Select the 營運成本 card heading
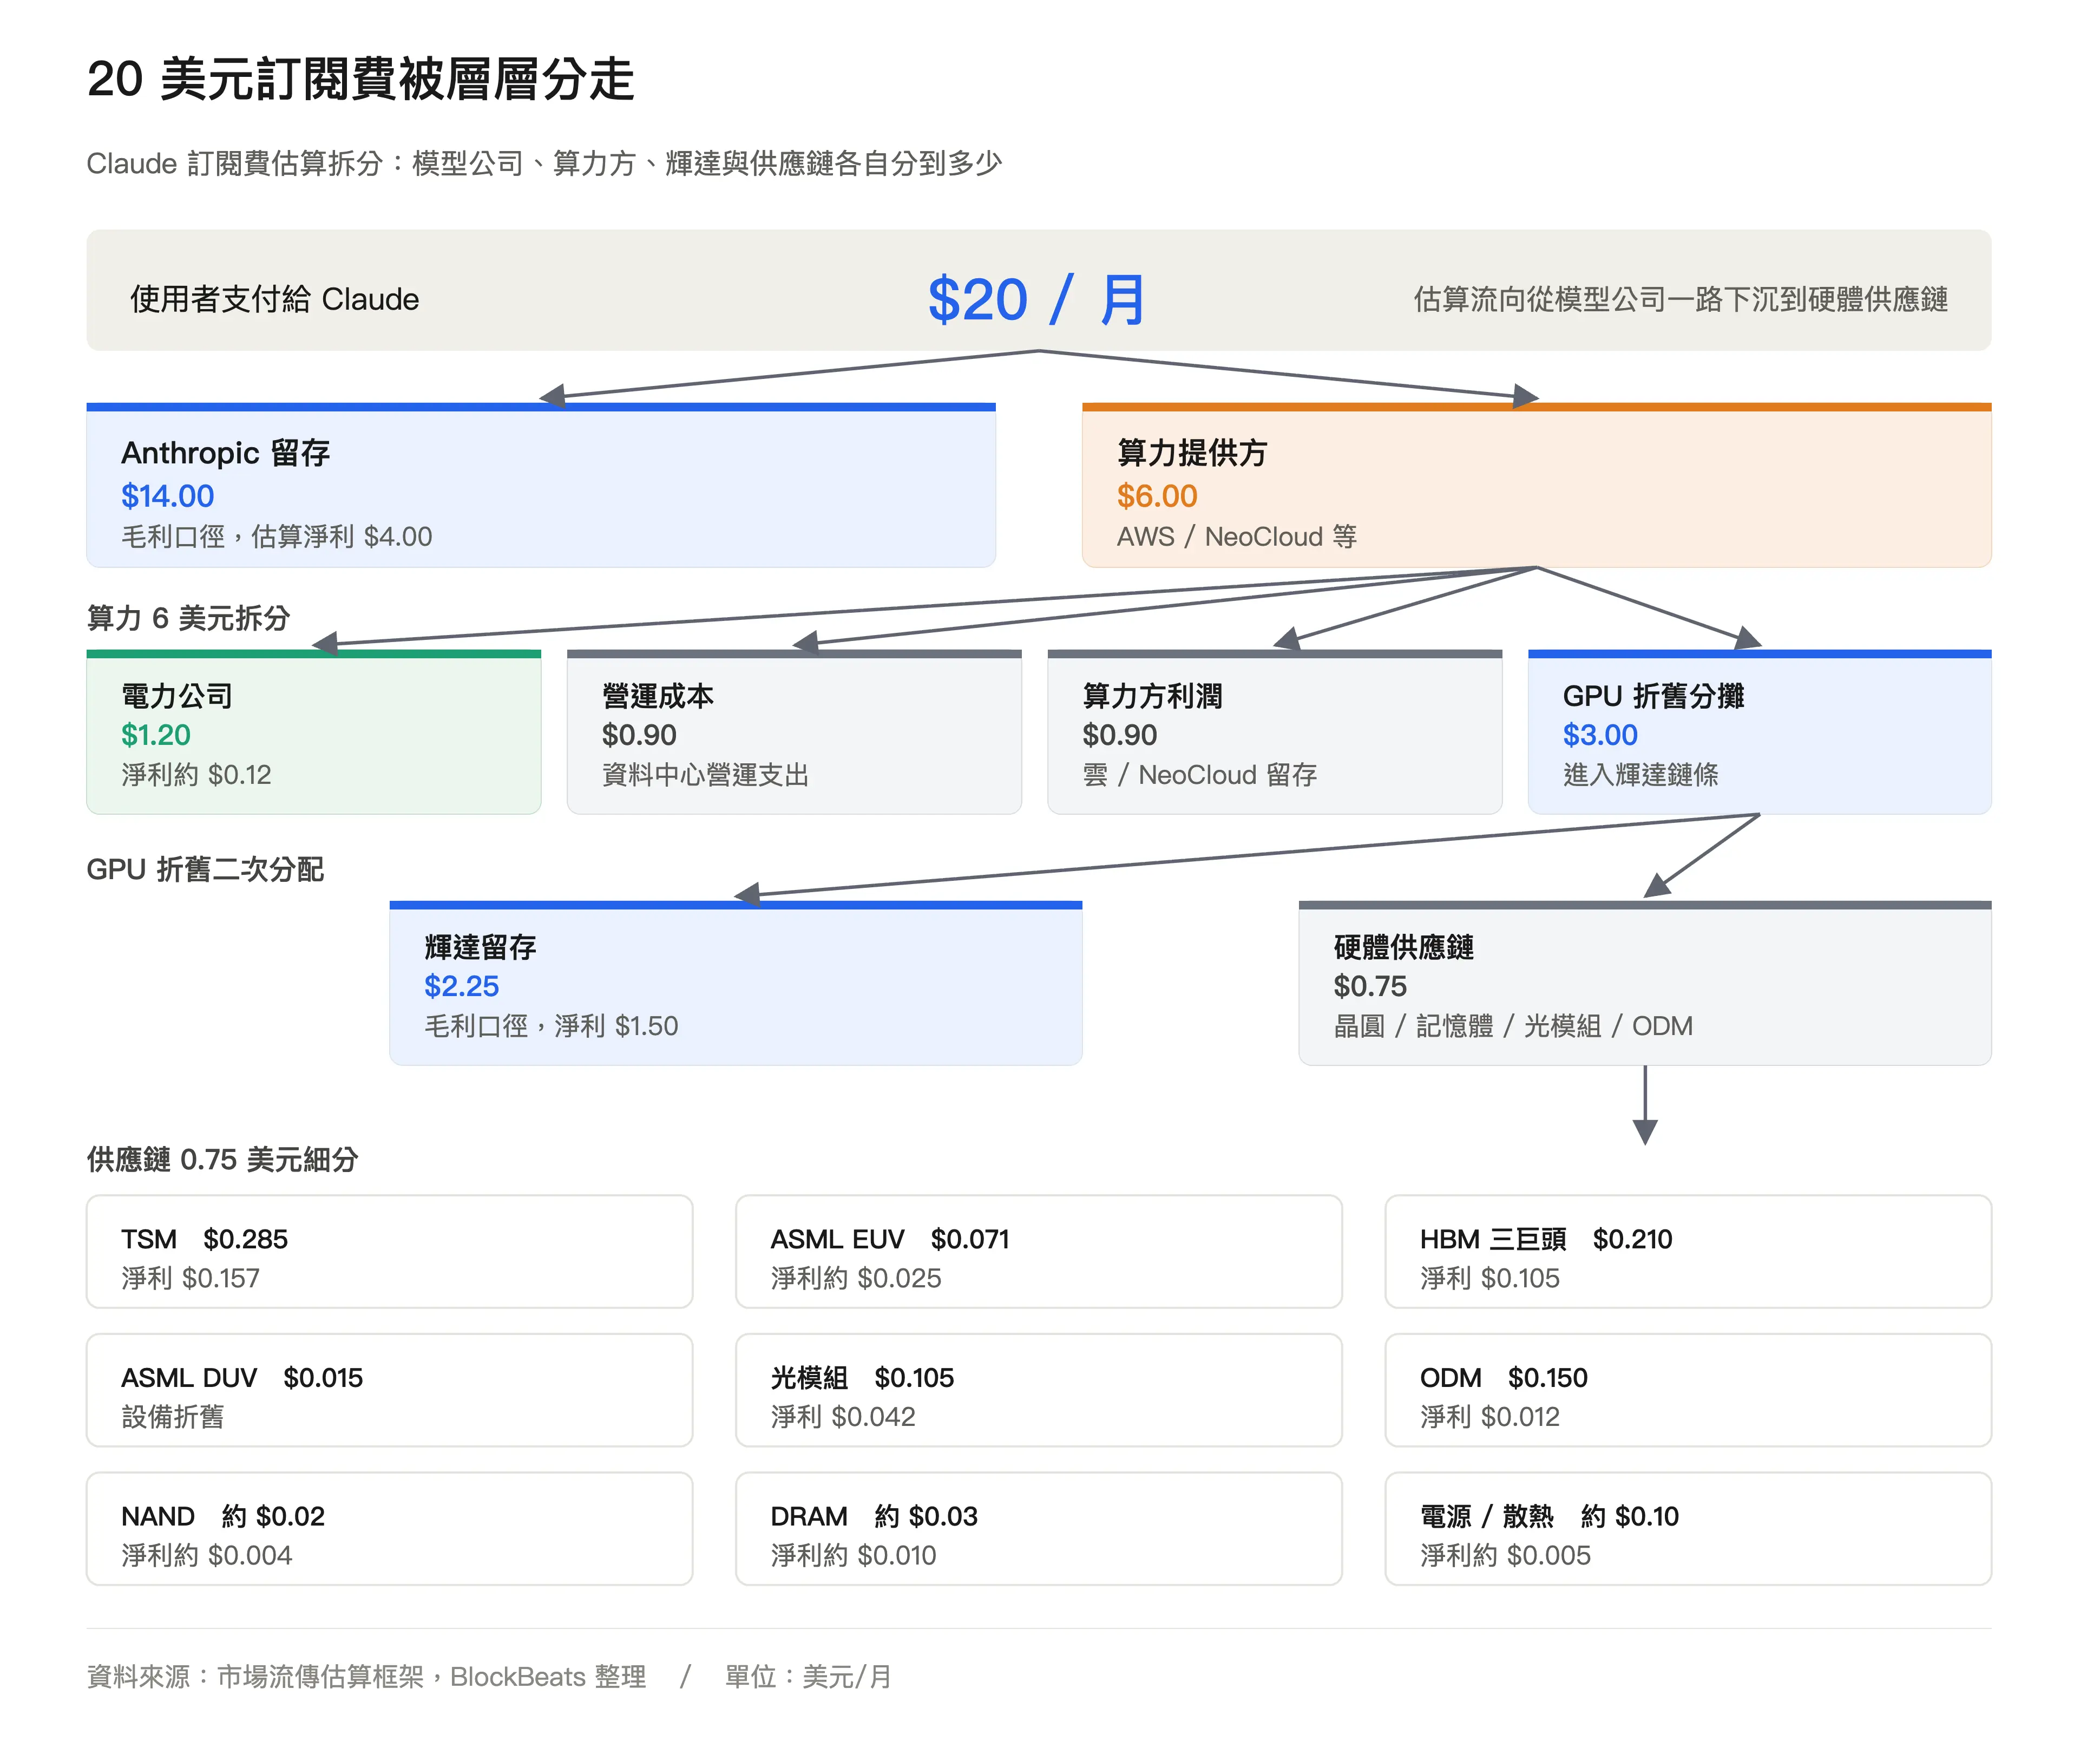Image resolution: width=2100 pixels, height=1754 pixels. 658,696
